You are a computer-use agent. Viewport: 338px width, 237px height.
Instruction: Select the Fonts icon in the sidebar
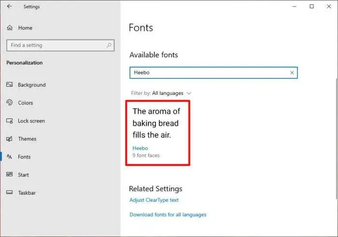pyautogui.click(x=9, y=157)
